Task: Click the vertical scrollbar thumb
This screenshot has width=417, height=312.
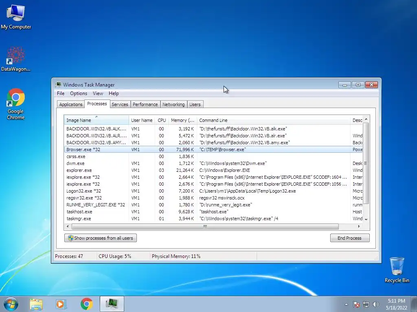Action: (x=366, y=163)
